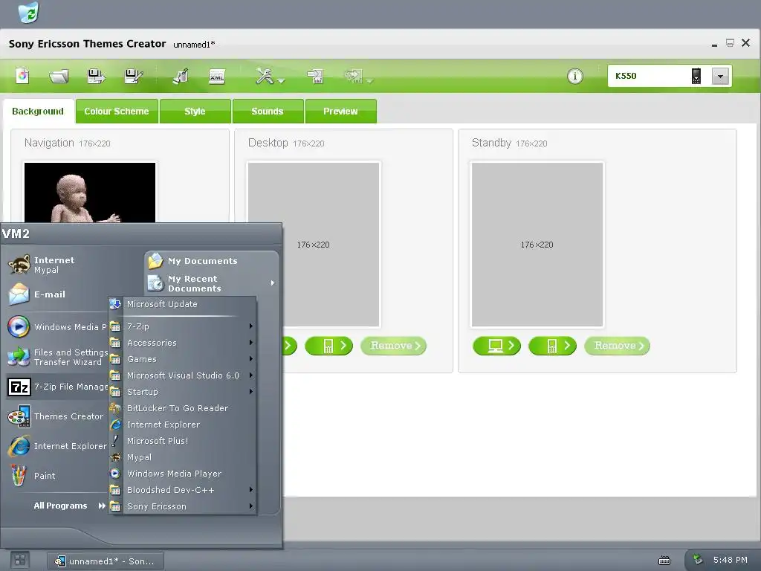Screen dimensions: 761x571
Task: Click the Save As floppy-with-pencil icon
Action: tap(133, 77)
